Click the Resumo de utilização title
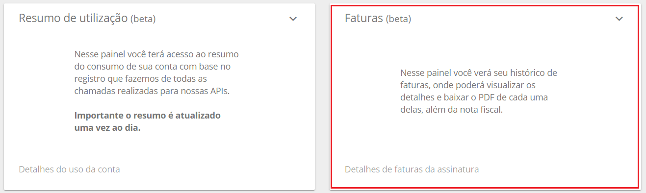 point(73,18)
